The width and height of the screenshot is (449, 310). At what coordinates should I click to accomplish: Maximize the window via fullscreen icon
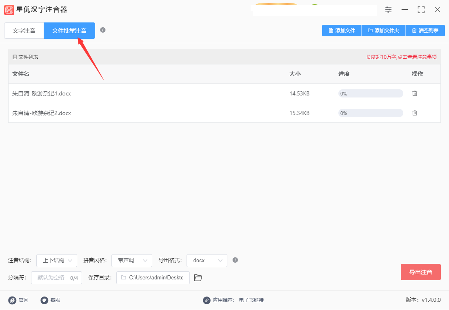[x=421, y=10]
